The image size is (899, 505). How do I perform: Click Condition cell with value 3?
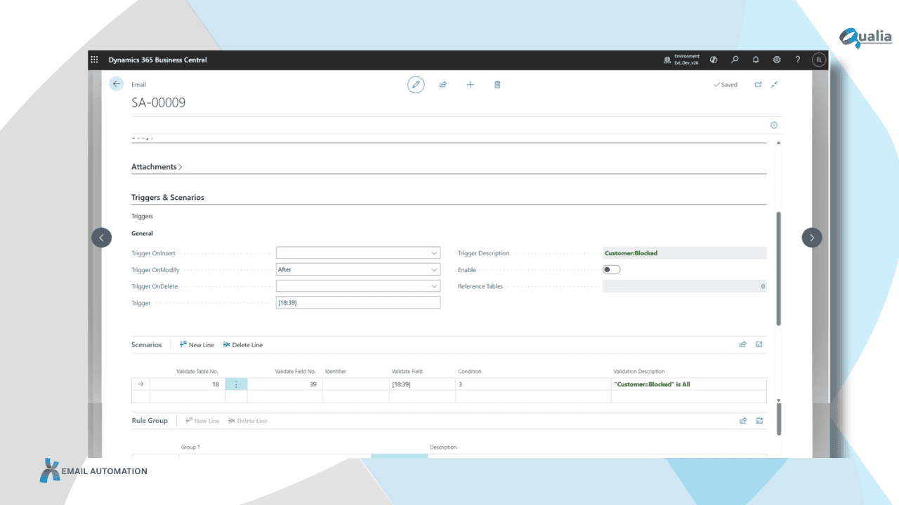[533, 384]
